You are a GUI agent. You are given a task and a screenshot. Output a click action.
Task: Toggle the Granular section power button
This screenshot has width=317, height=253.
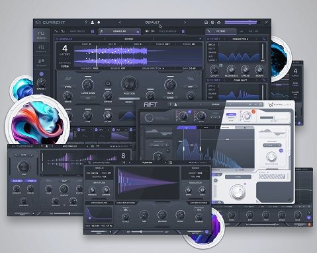pyautogui.click(x=57, y=39)
